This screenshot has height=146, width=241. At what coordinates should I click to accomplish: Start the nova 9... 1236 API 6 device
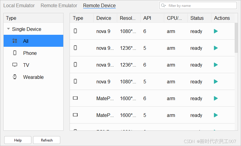pos(216,65)
